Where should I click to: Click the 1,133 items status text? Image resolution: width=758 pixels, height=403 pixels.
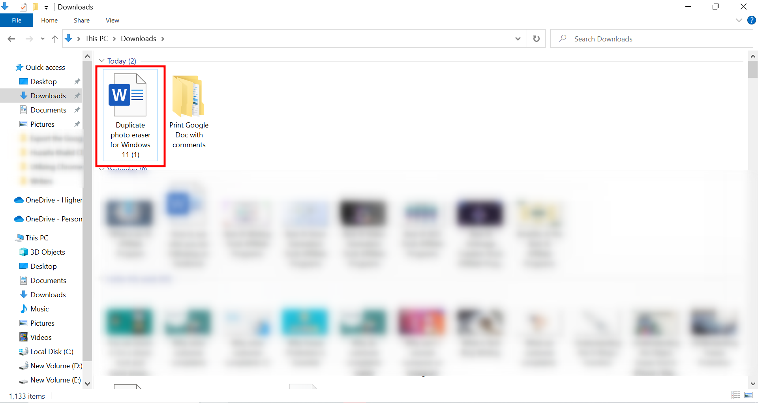click(27, 396)
